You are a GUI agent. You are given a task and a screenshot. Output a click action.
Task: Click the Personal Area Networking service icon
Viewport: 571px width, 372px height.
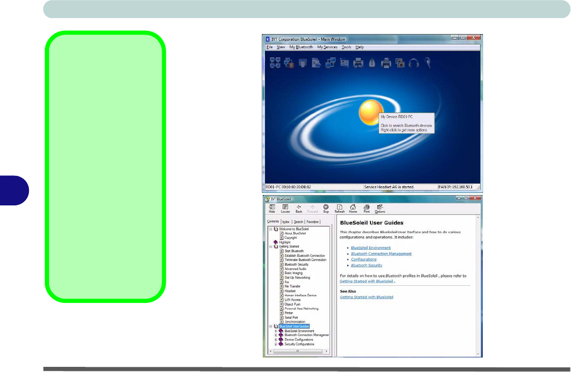click(275, 63)
